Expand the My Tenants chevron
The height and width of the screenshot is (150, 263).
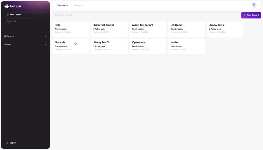point(45,36)
